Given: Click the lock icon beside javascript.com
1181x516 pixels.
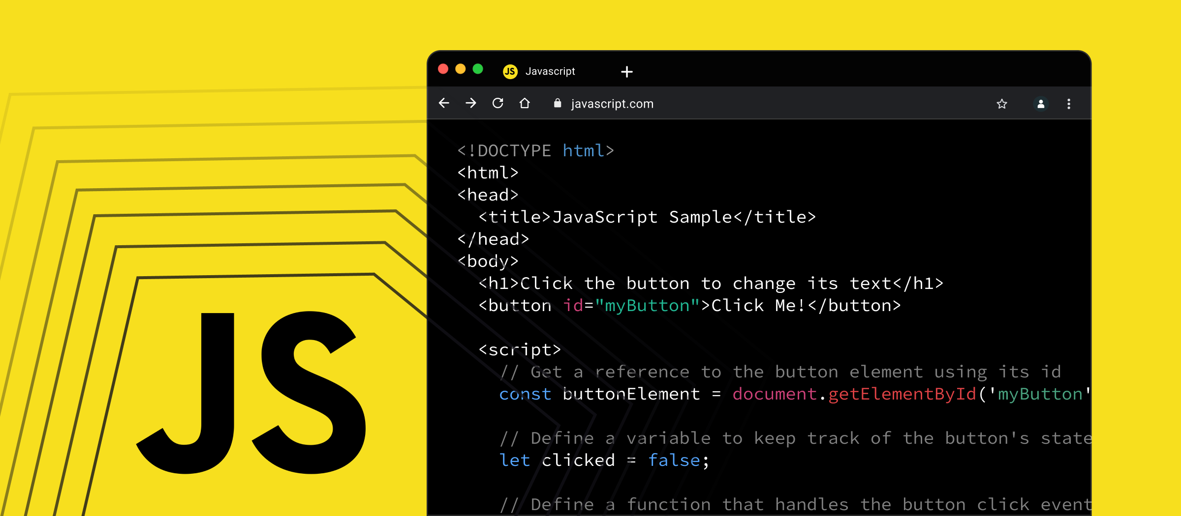Looking at the screenshot, I should pos(558,103).
